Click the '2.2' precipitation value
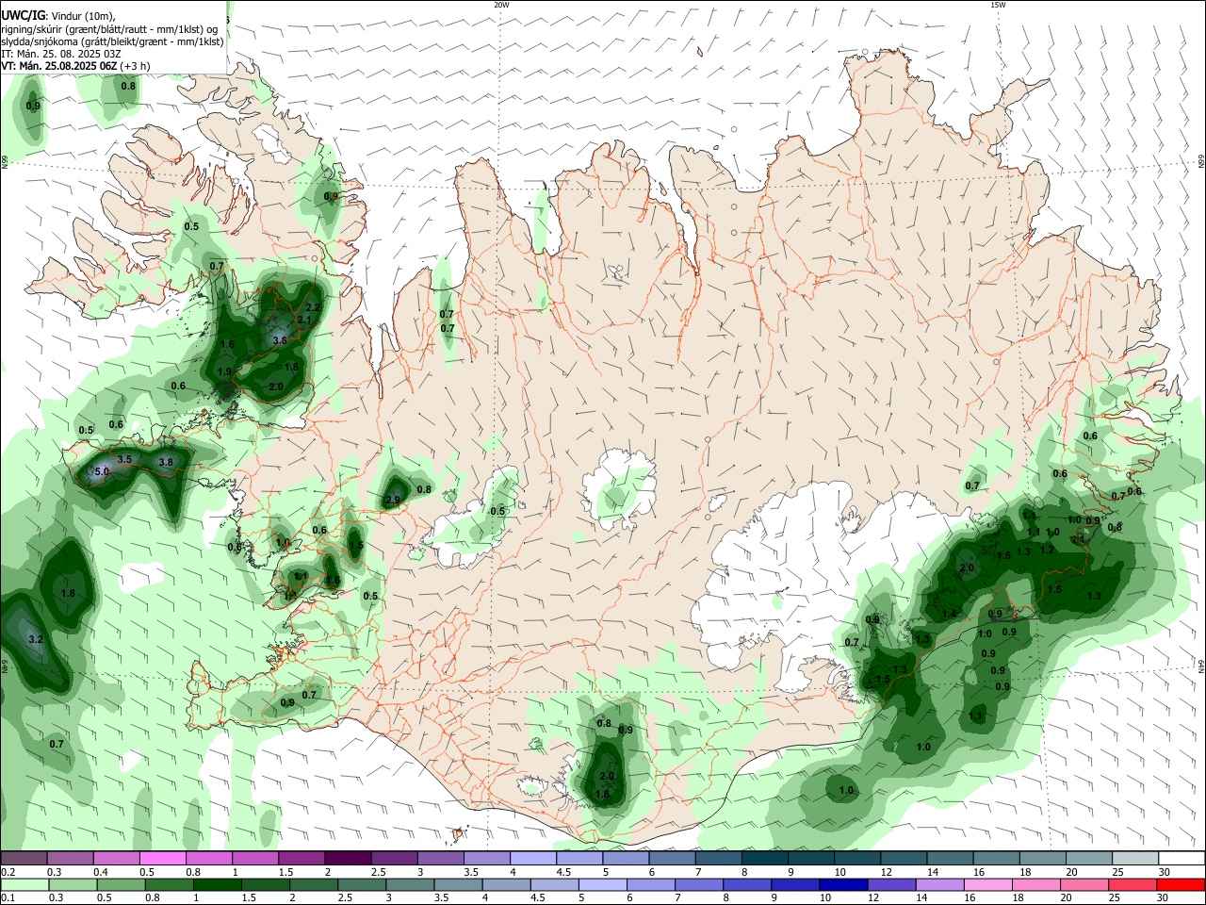The width and height of the screenshot is (1206, 905). (x=314, y=307)
